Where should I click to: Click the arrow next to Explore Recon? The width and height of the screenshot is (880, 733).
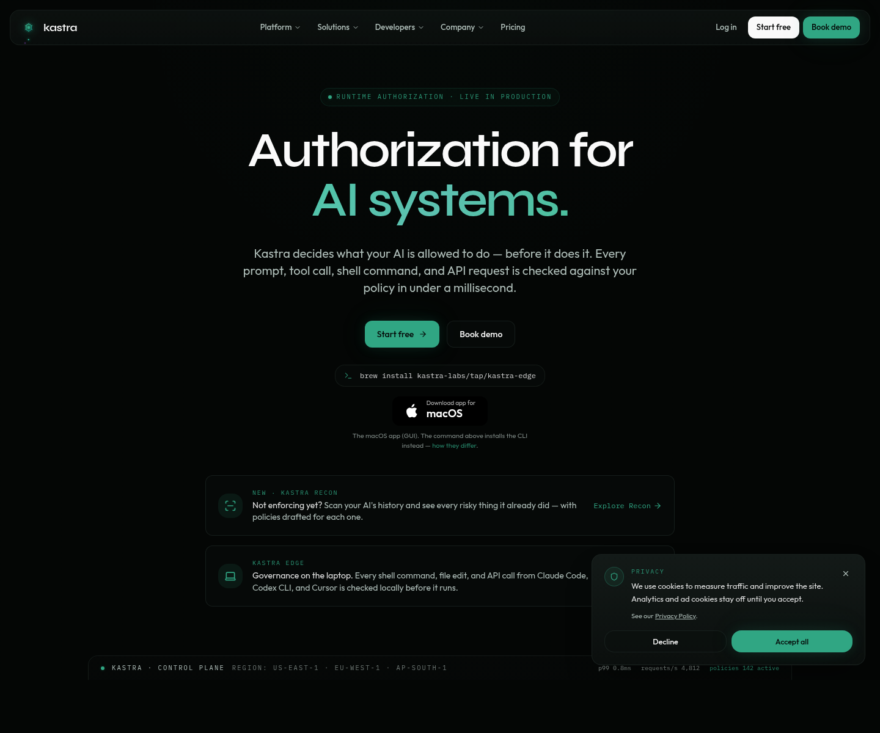(658, 506)
